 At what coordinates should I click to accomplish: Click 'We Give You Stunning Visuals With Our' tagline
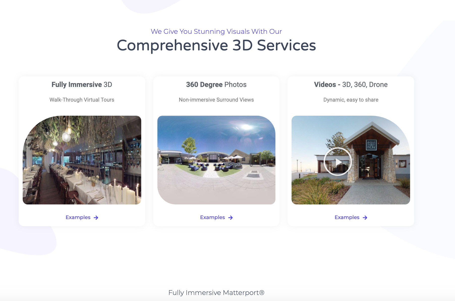pos(216,31)
